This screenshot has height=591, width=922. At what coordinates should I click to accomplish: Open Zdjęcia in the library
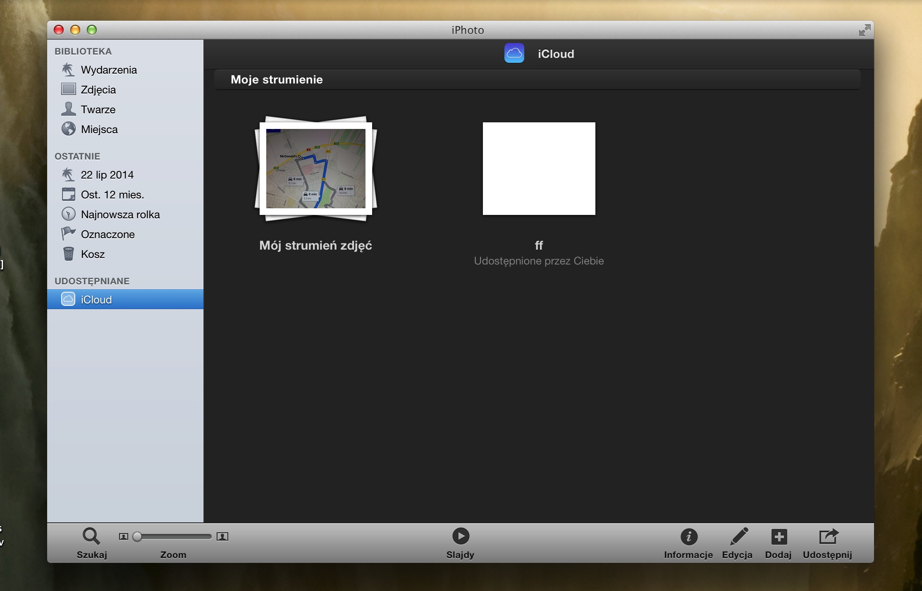click(x=98, y=90)
